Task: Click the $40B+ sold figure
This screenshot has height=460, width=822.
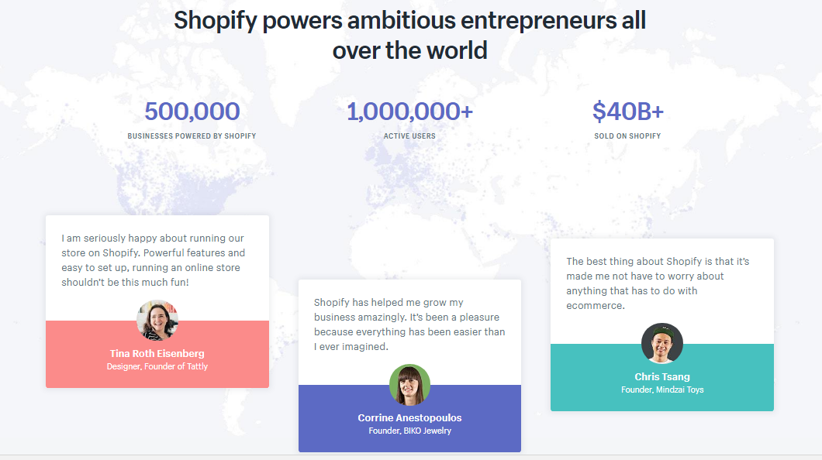Action: [x=628, y=111]
